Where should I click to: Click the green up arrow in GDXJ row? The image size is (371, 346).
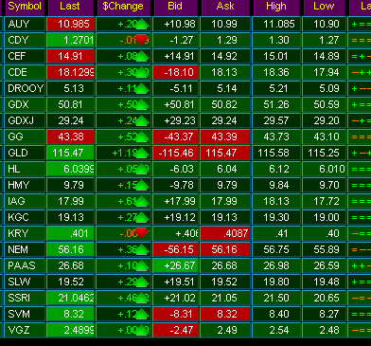142,120
